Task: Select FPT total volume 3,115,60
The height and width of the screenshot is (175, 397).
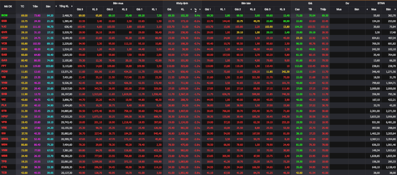Action: coord(67,66)
